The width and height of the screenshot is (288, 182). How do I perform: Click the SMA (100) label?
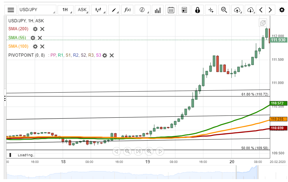tap(18, 46)
